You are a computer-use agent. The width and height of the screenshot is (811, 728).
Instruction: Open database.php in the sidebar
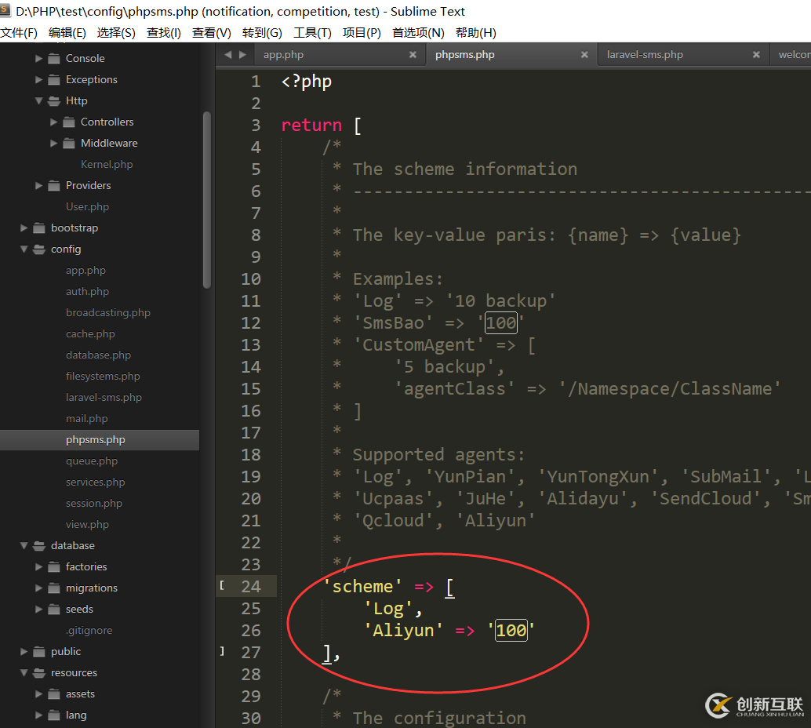coord(98,355)
